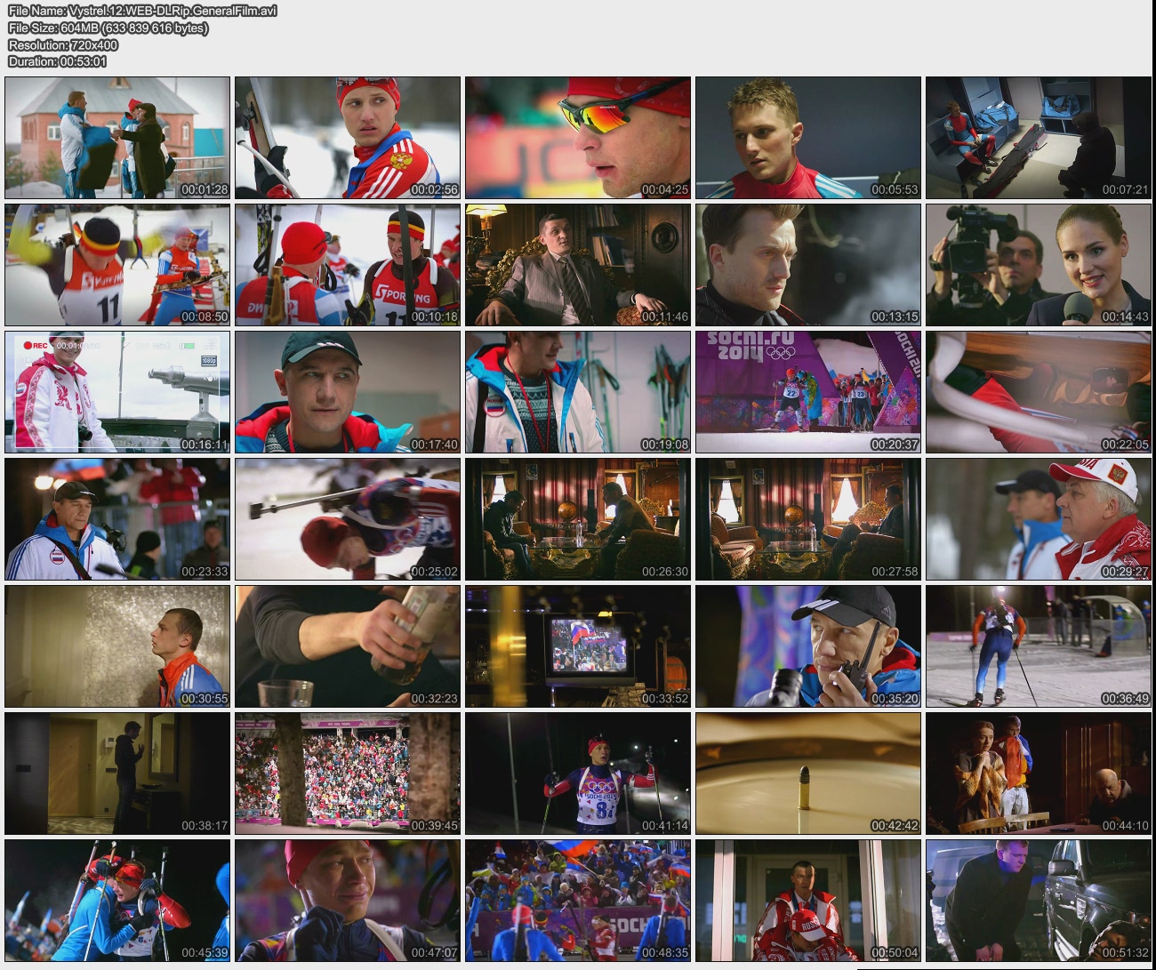
Task: Click the Duration 00:53:01 text line
Action: (x=58, y=61)
